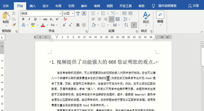Open the 文件 File tab
The width and height of the screenshot is (204, 111).
(x=6, y=6)
